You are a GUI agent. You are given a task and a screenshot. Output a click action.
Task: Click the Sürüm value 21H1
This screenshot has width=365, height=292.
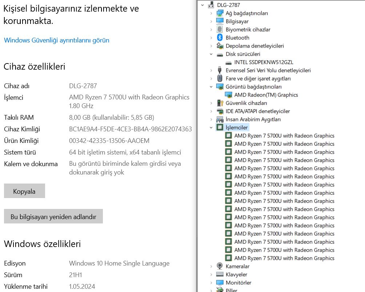(x=75, y=275)
